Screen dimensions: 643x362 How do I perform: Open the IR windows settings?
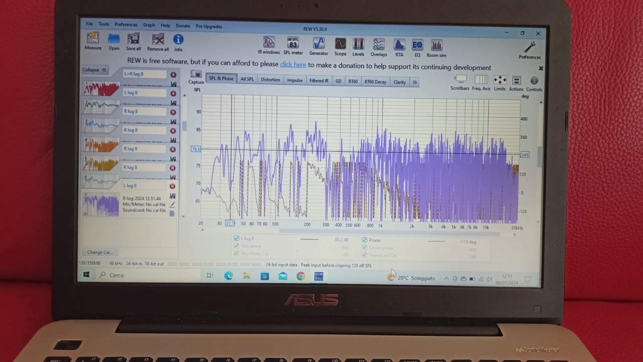coord(269,45)
